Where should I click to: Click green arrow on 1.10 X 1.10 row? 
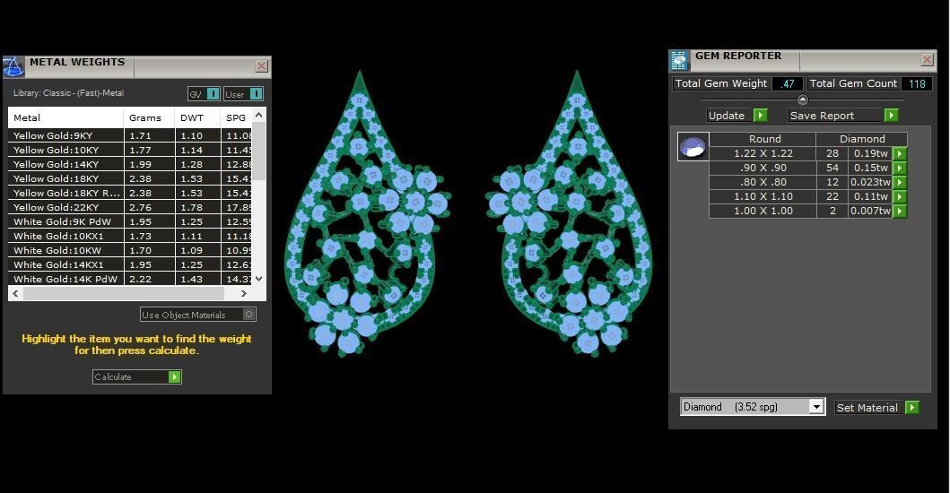(x=900, y=196)
